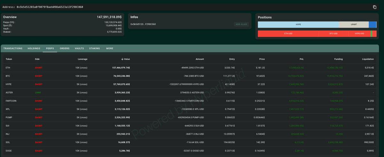Select the HYPE segment in Positions bar
The width and height of the screenshot is (384, 157).
[x=298, y=25]
